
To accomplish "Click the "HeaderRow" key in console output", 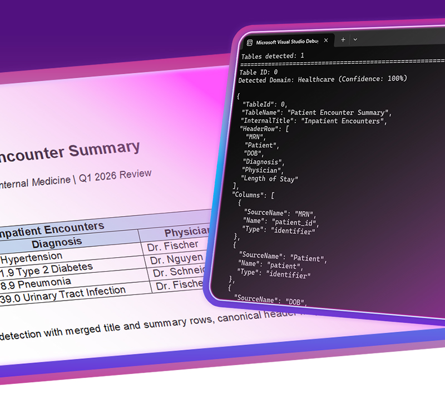I will coord(257,128).
